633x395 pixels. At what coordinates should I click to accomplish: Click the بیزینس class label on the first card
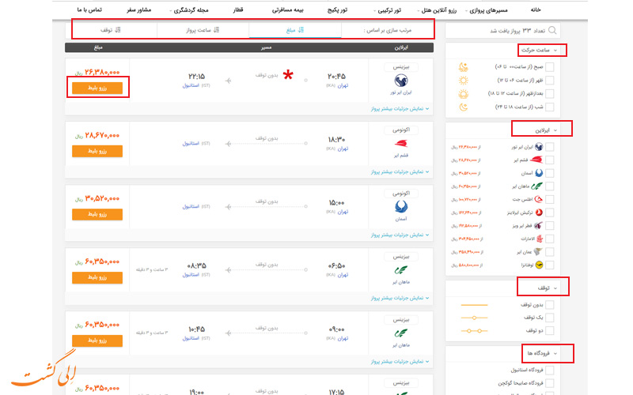coord(401,67)
